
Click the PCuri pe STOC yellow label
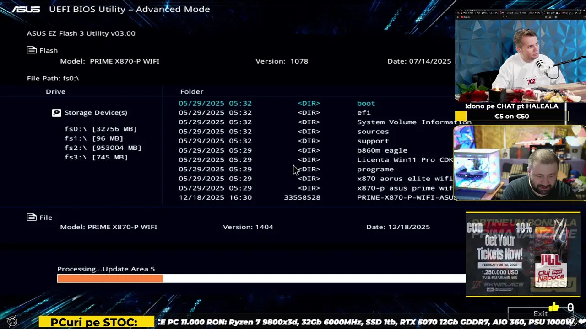click(97, 322)
